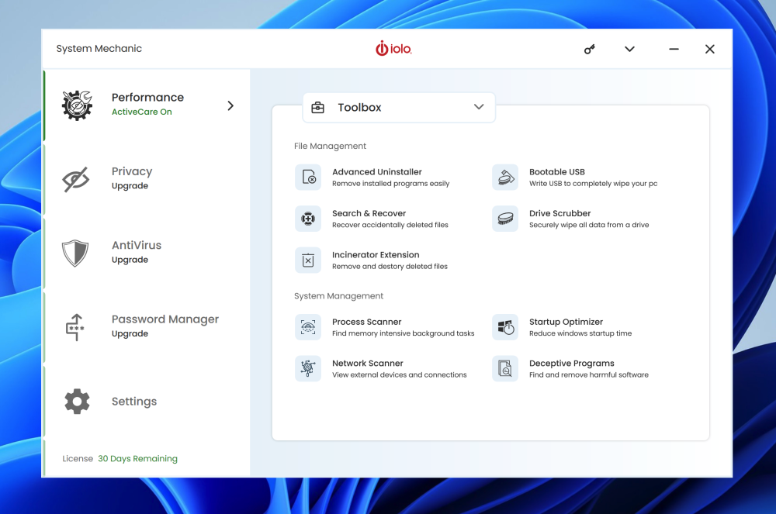Open the Startup Optimizer icon
776x514 pixels.
pos(505,327)
